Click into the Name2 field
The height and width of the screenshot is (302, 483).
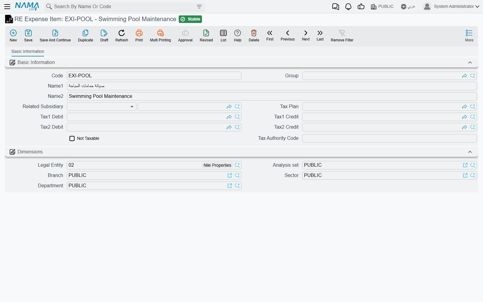coord(272,96)
